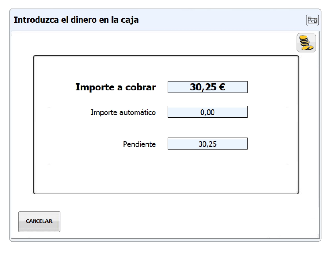
Task: Open the cash drawer icon in title bar
Action: point(312,20)
